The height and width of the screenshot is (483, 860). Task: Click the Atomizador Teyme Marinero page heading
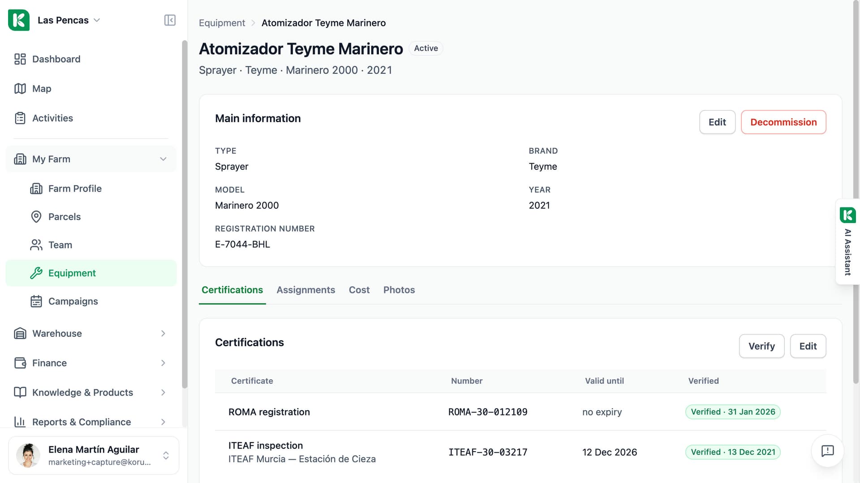[301, 49]
